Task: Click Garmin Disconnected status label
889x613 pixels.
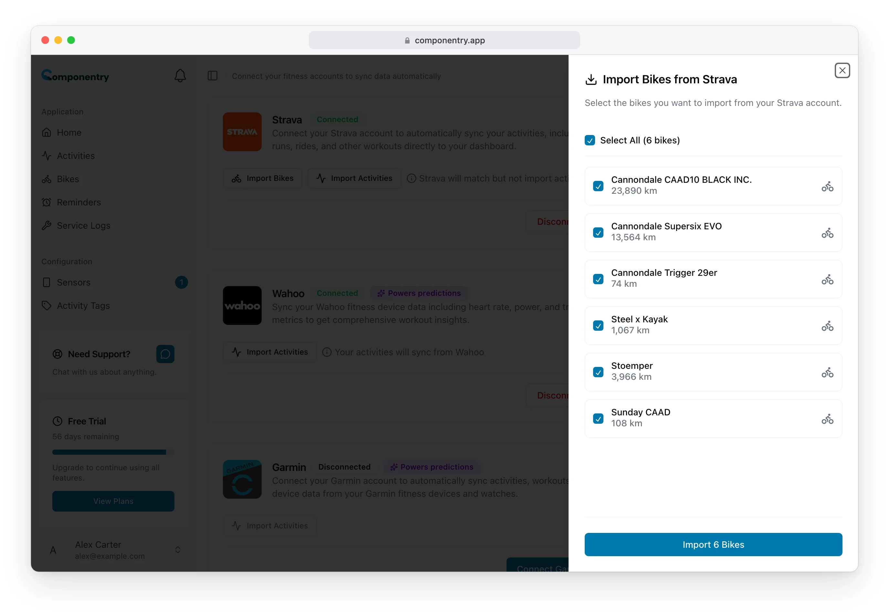Action: tap(344, 467)
